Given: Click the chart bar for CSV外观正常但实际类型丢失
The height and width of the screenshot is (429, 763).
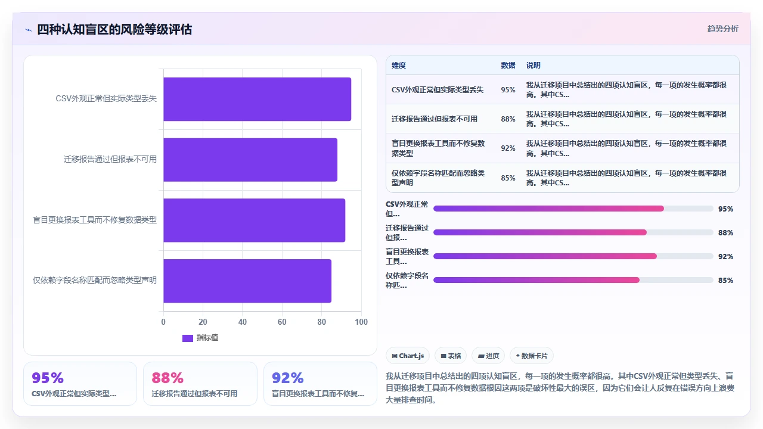Looking at the screenshot, I should click(x=257, y=99).
